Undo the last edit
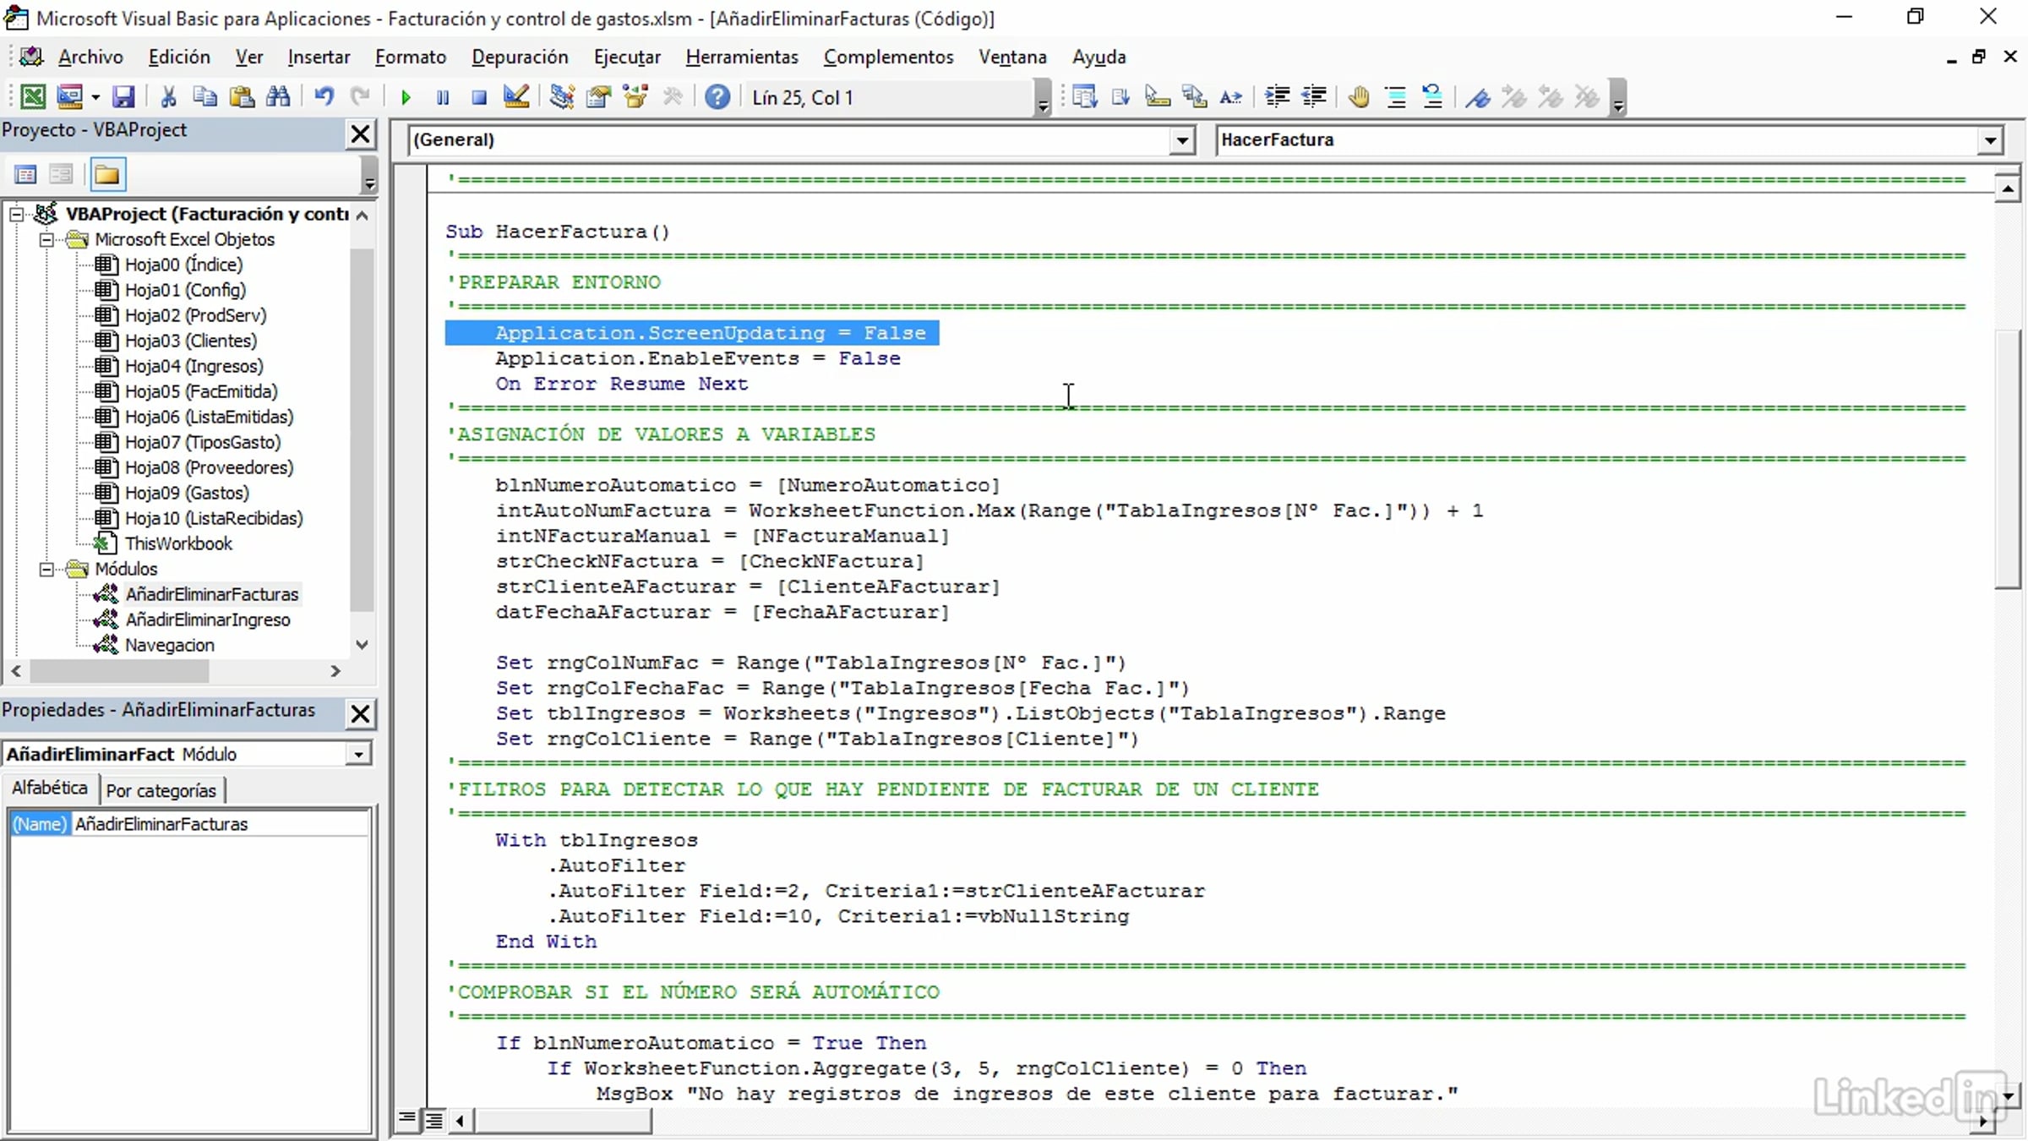This screenshot has height=1141, width=2028. click(324, 97)
